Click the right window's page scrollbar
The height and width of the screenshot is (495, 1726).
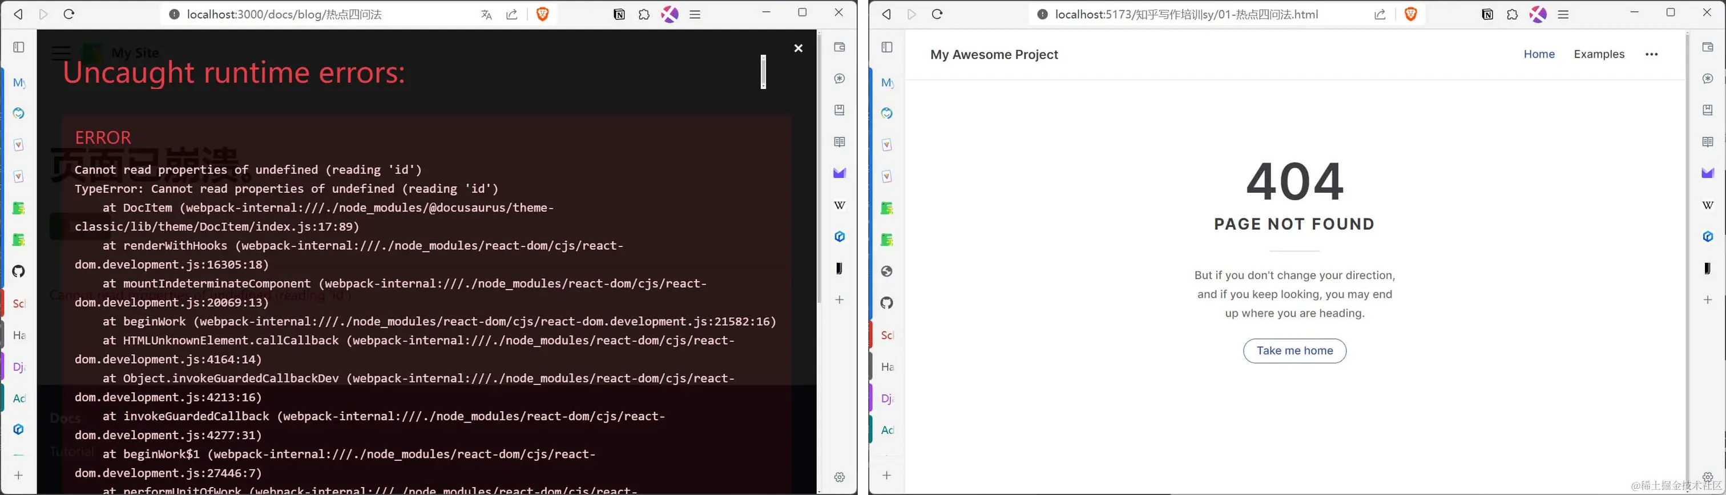point(1687,261)
